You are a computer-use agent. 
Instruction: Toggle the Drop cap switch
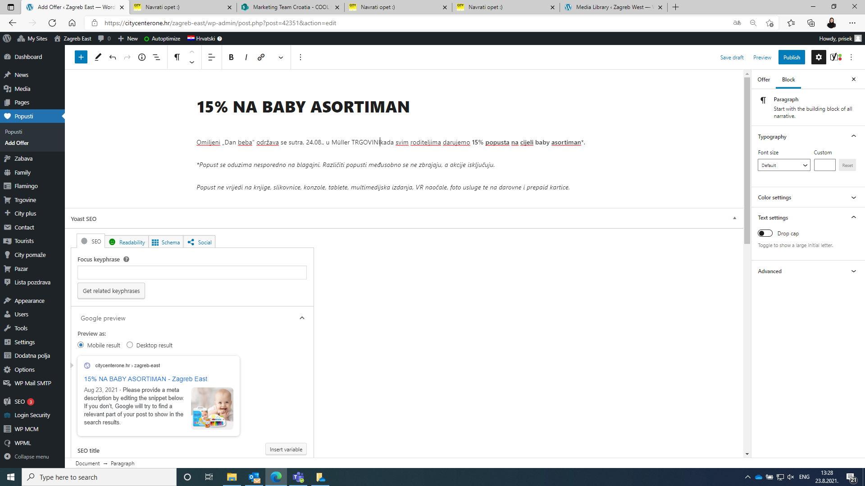pyautogui.click(x=765, y=233)
